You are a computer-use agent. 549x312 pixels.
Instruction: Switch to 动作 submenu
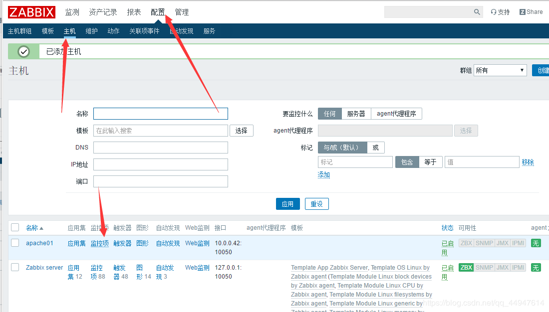click(x=113, y=31)
